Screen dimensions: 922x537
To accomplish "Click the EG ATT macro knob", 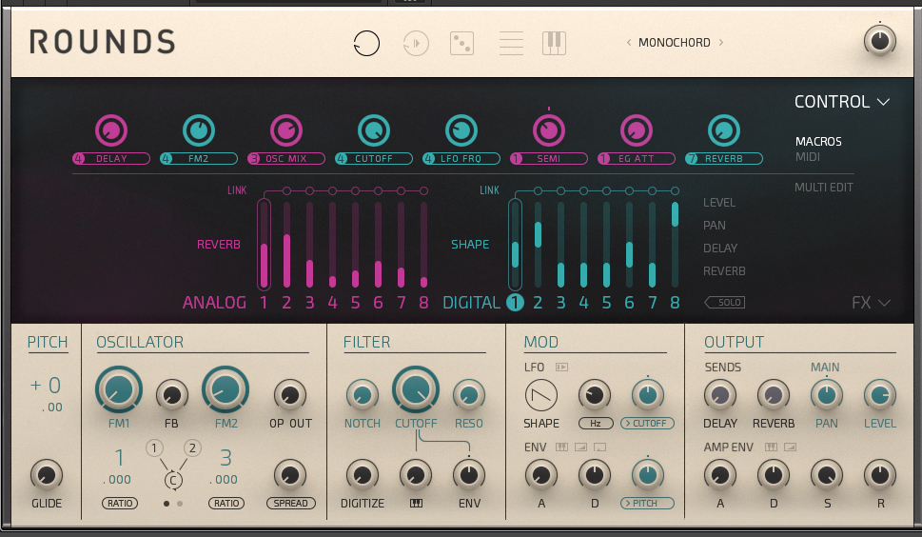I will pos(637,130).
